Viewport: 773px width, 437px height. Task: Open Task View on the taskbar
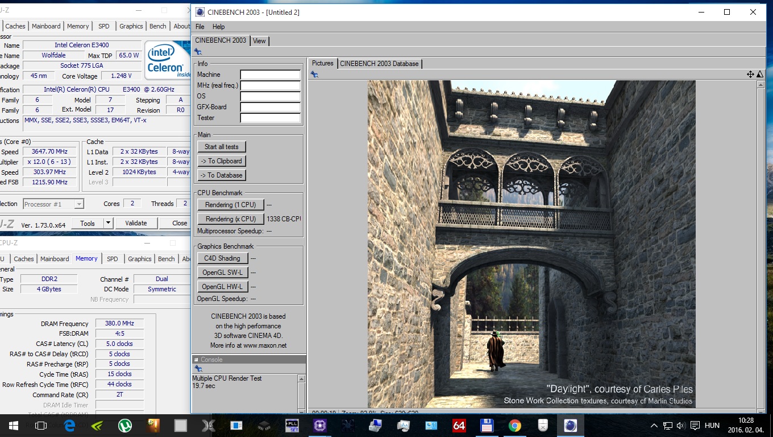[x=40, y=426]
